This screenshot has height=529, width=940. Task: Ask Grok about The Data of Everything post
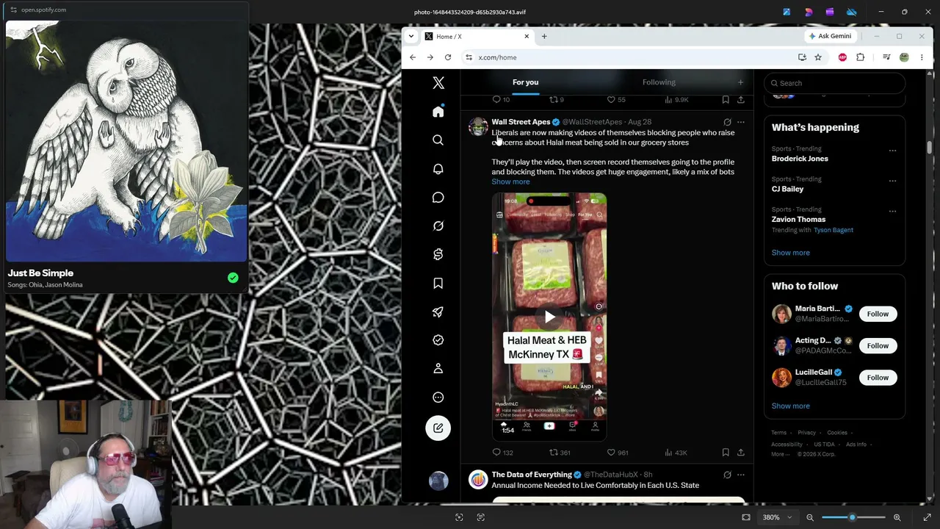pos(727,475)
